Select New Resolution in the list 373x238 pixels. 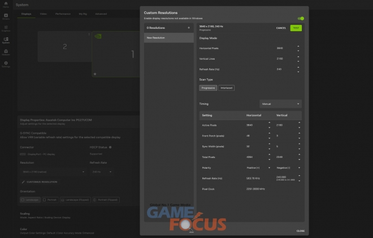[x=168, y=38]
